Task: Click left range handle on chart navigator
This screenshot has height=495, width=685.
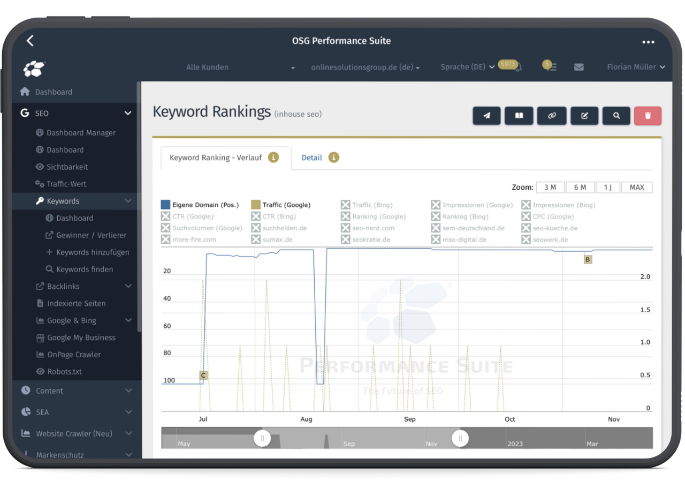Action: coord(262,438)
